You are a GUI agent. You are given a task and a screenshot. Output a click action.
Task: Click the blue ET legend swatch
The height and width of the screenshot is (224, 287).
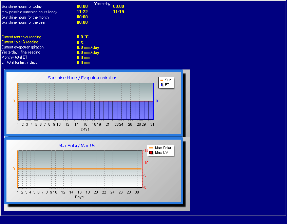coord(161,85)
